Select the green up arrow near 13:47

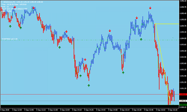point(60,47)
